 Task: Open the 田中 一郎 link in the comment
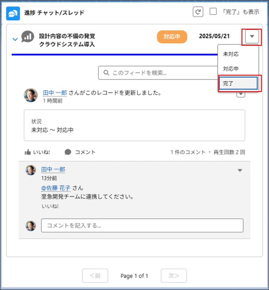tap(53, 170)
